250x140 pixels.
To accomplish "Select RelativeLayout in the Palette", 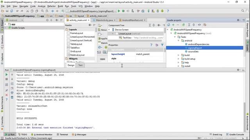I will point(77,55).
